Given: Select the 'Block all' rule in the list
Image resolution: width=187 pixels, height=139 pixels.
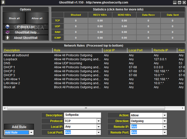Looking at the screenshot, I should coord(94,87).
